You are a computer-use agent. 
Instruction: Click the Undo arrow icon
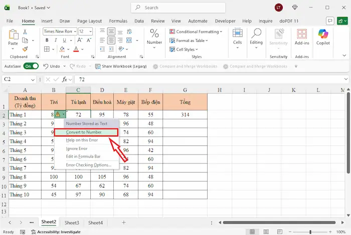pyautogui.click(x=46, y=66)
